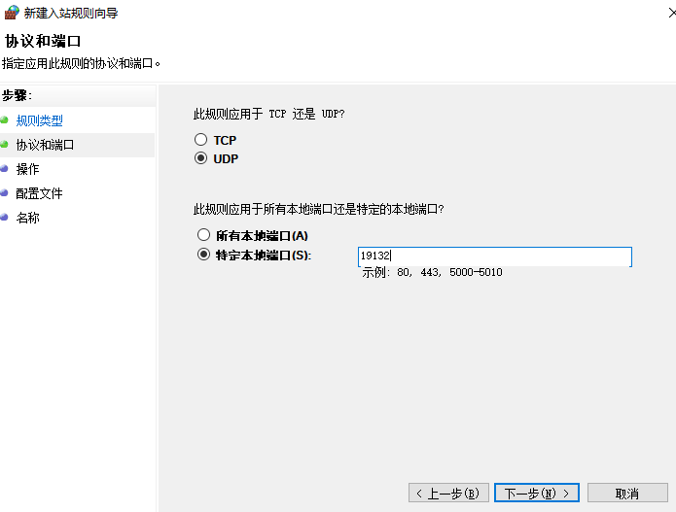Select the 配置文件 step
Viewport: 676px width, 512px height.
point(39,193)
